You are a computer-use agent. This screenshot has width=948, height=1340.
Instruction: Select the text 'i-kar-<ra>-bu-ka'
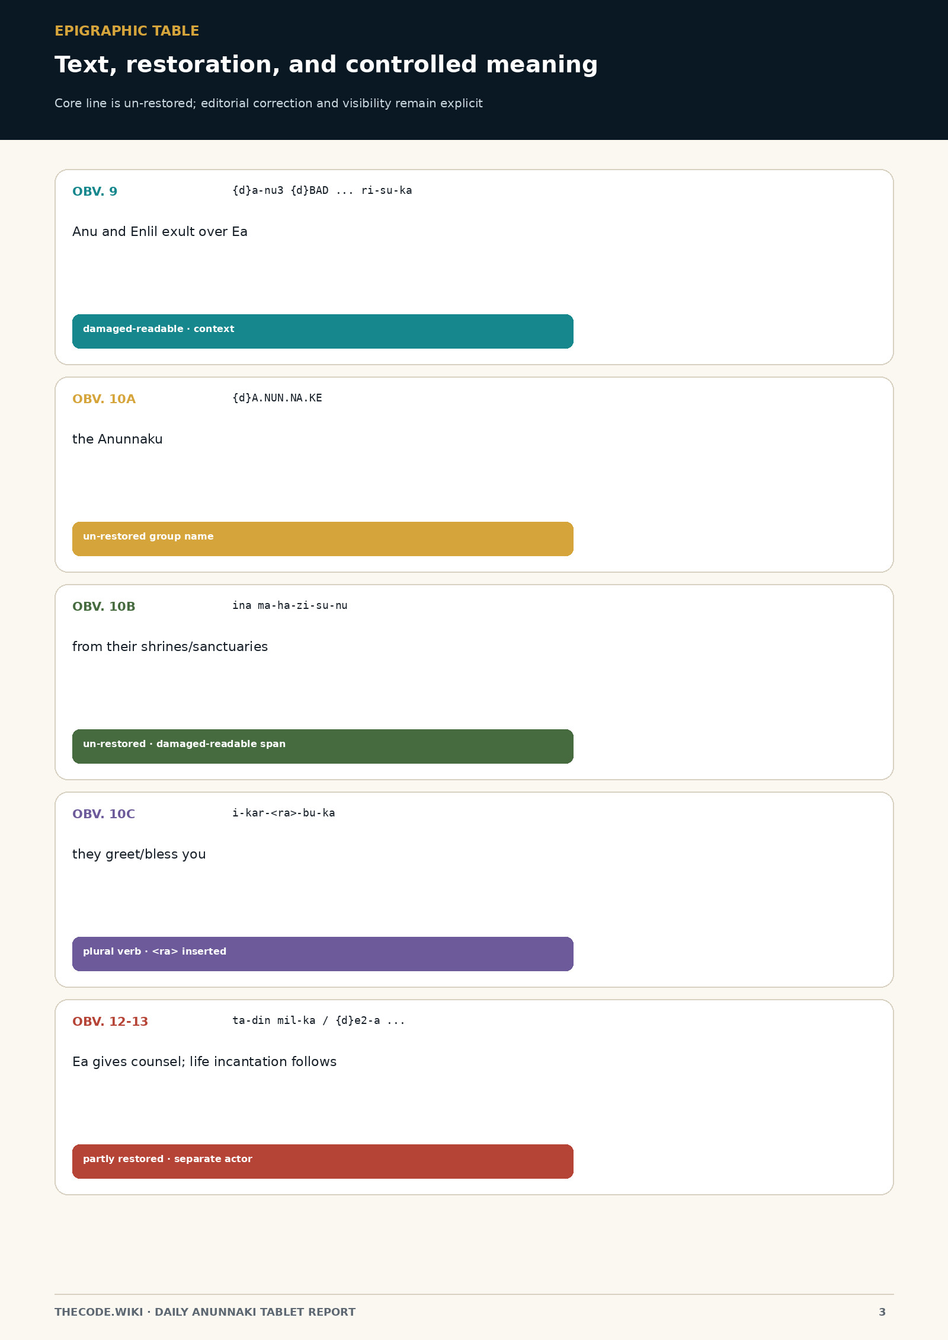coord(283,813)
